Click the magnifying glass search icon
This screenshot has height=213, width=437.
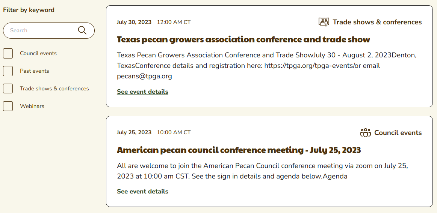pyautogui.click(x=82, y=30)
